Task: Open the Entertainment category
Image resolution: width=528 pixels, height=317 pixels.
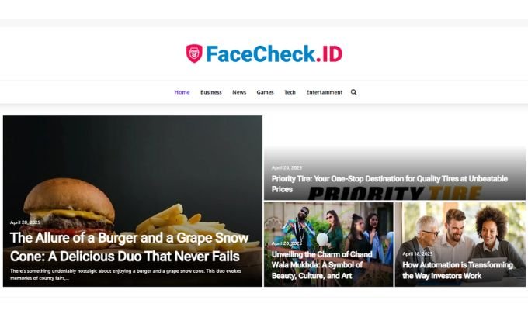Action: pos(324,92)
